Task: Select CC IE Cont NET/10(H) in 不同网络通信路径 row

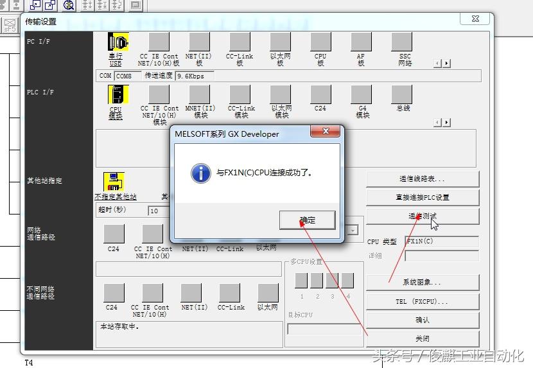Action: [152, 293]
